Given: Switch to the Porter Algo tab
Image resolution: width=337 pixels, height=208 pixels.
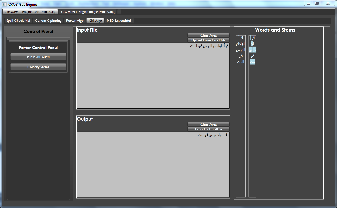Looking at the screenshot, I should (x=75, y=21).
